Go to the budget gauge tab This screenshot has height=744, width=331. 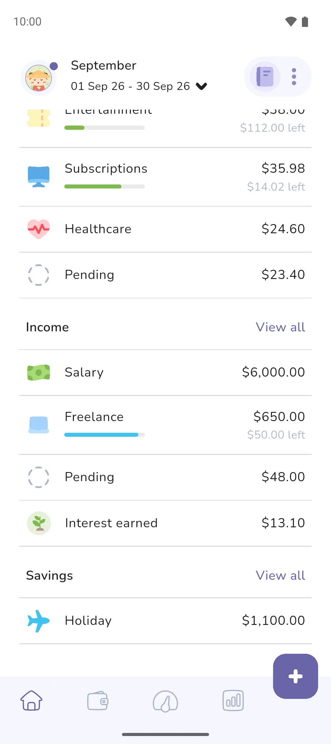pos(165,701)
